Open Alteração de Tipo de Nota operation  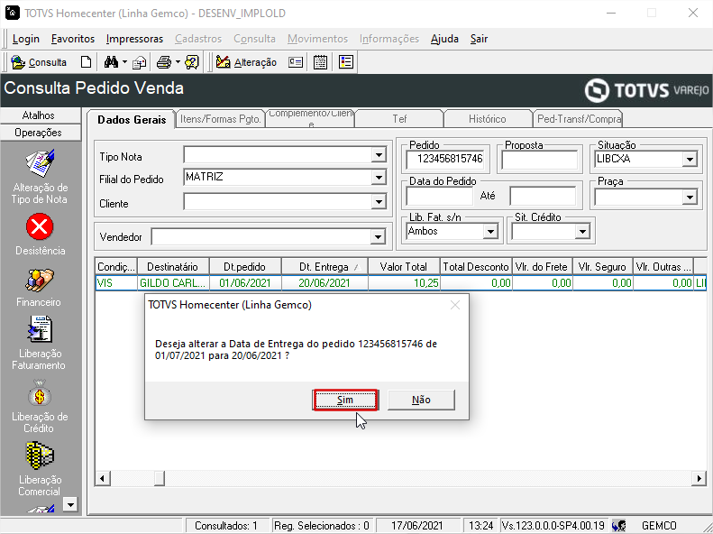click(40, 178)
